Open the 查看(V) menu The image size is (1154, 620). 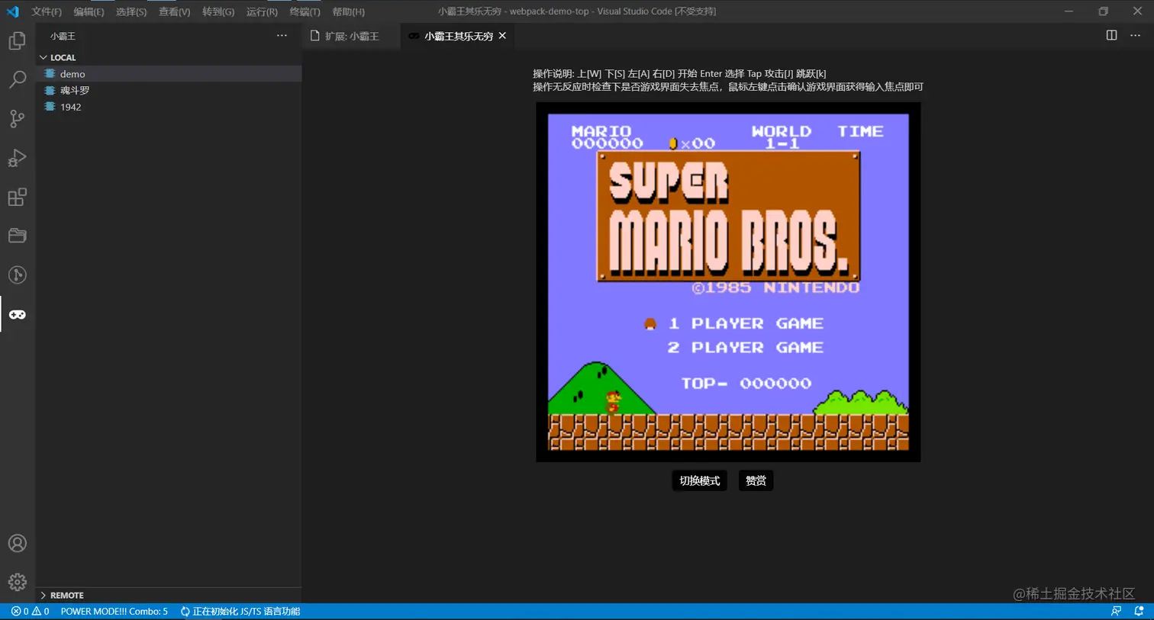click(174, 11)
